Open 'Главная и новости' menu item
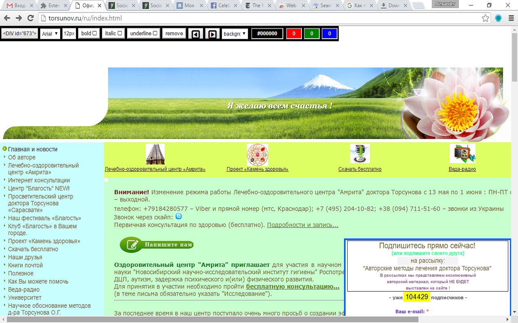 [x=33, y=149]
